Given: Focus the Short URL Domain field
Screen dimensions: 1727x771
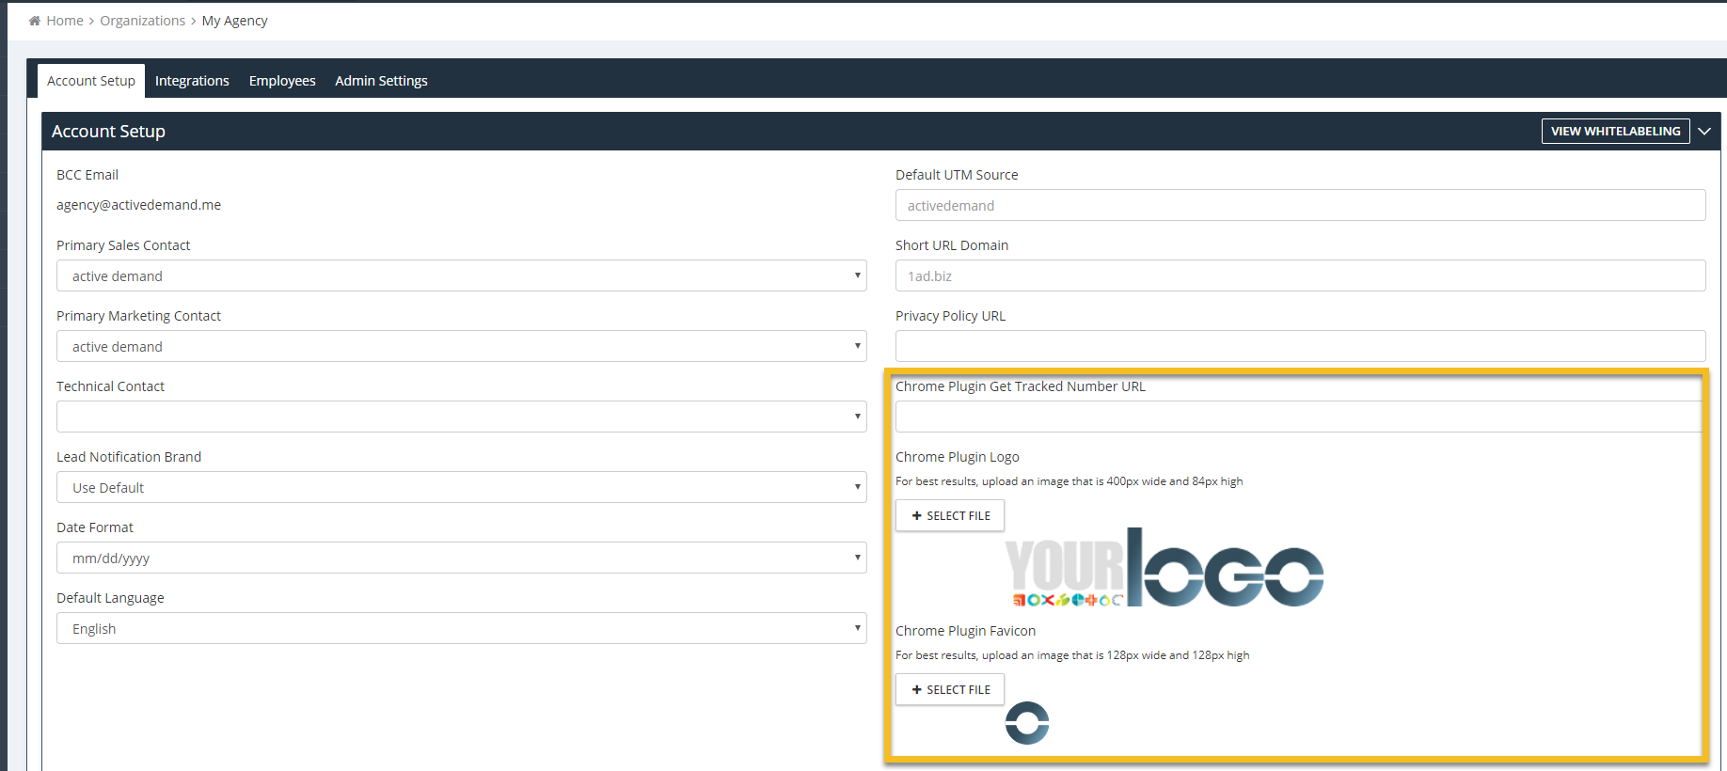Looking at the screenshot, I should point(1301,275).
